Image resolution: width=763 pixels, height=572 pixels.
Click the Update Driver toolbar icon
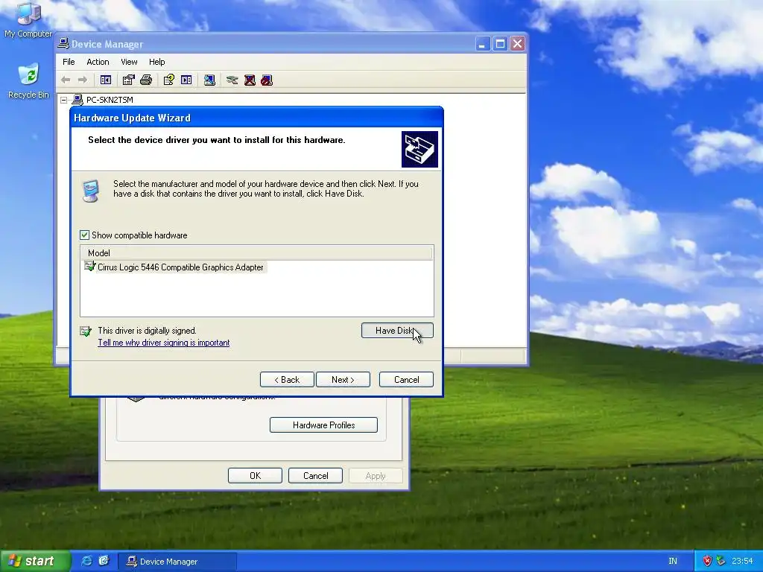(232, 80)
